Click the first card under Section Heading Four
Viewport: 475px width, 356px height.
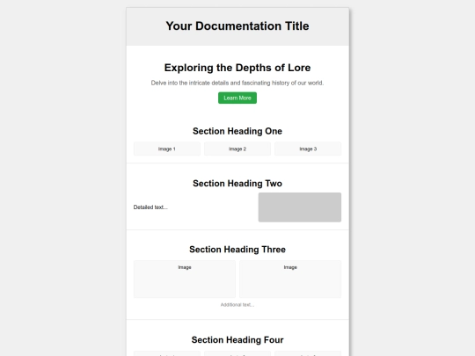pos(167,353)
